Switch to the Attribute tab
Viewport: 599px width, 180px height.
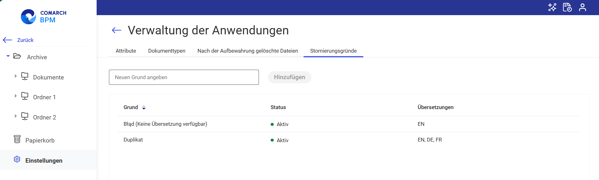click(126, 51)
